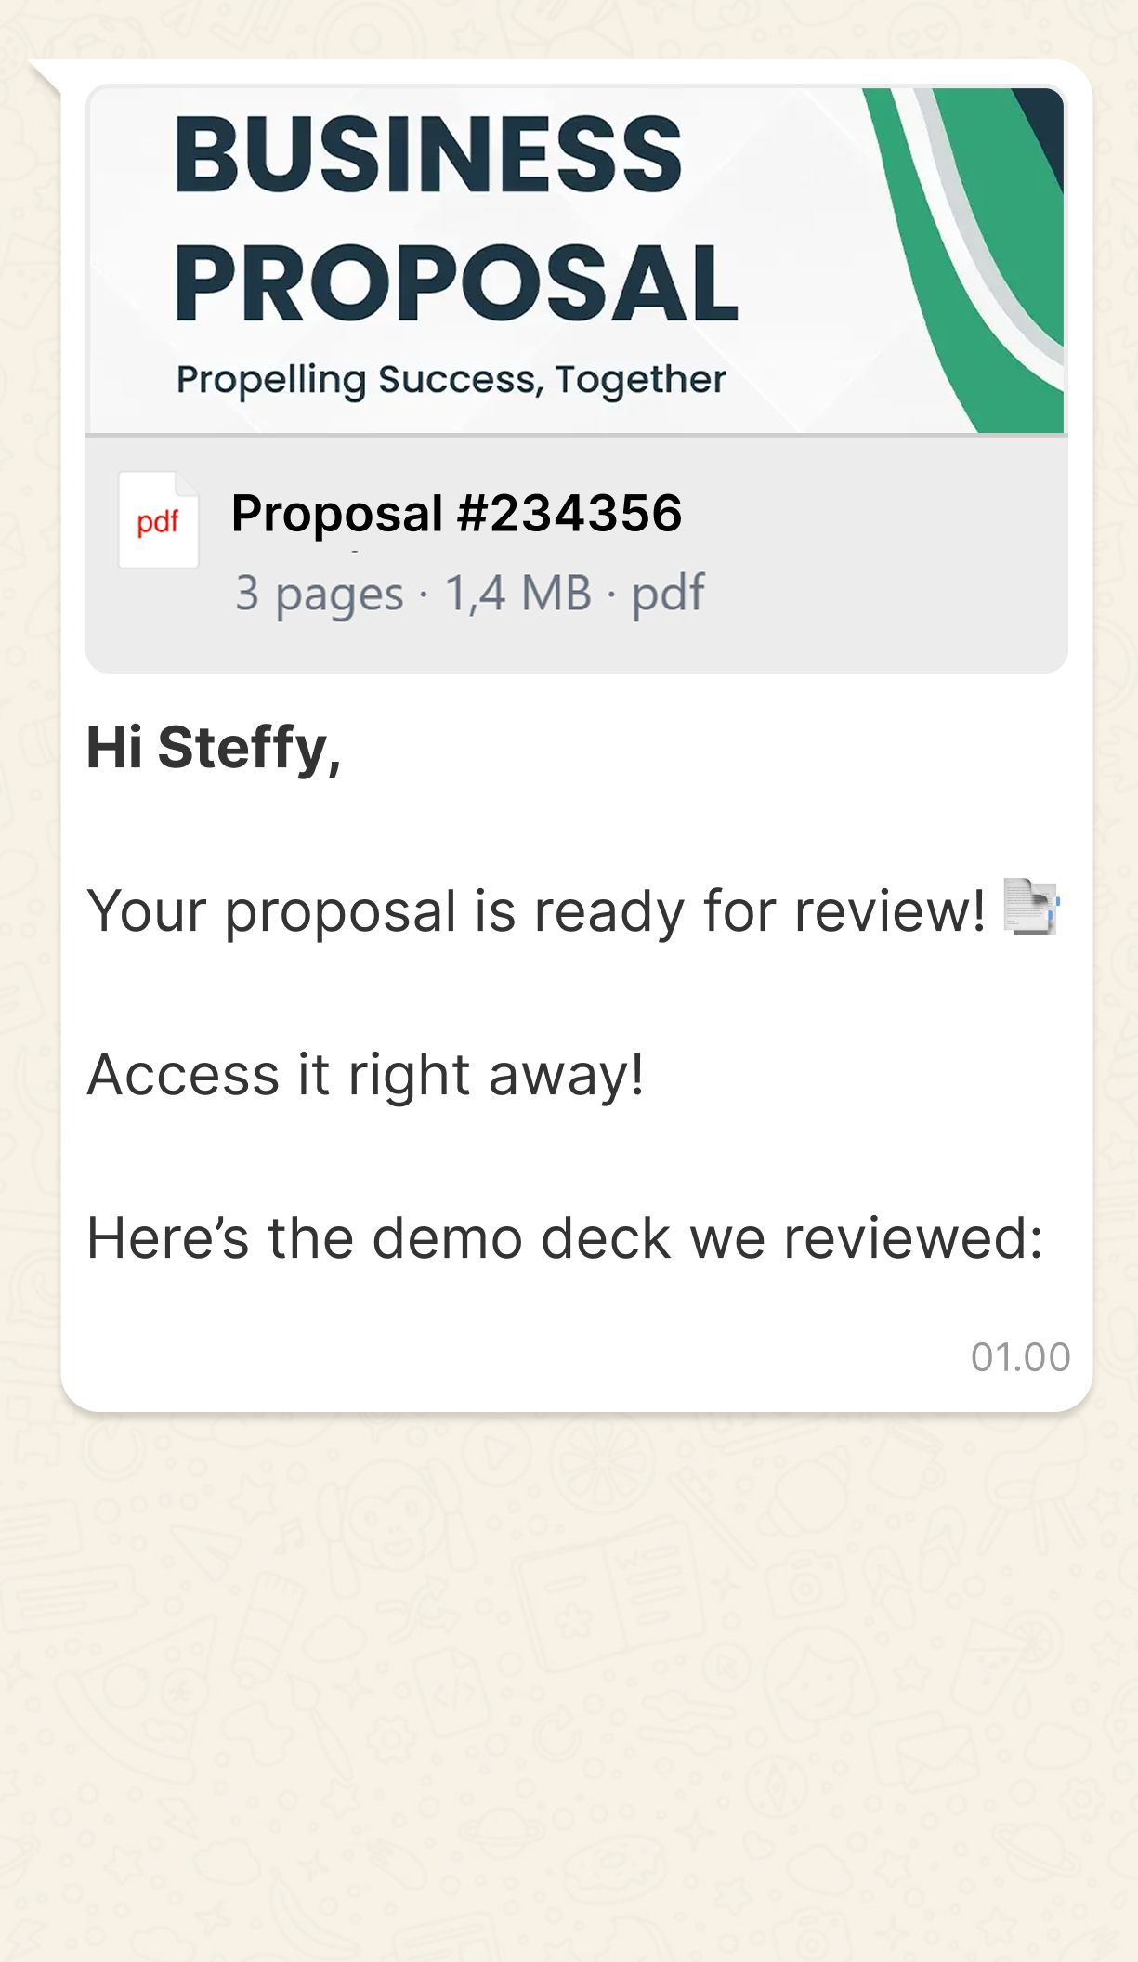
Task: Click the 01.00 message timestamp
Action: pyautogui.click(x=1020, y=1357)
